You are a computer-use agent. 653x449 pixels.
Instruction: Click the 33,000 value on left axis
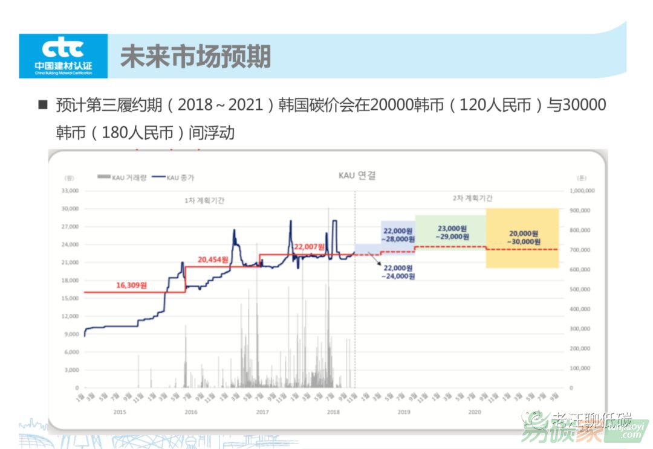(70, 191)
